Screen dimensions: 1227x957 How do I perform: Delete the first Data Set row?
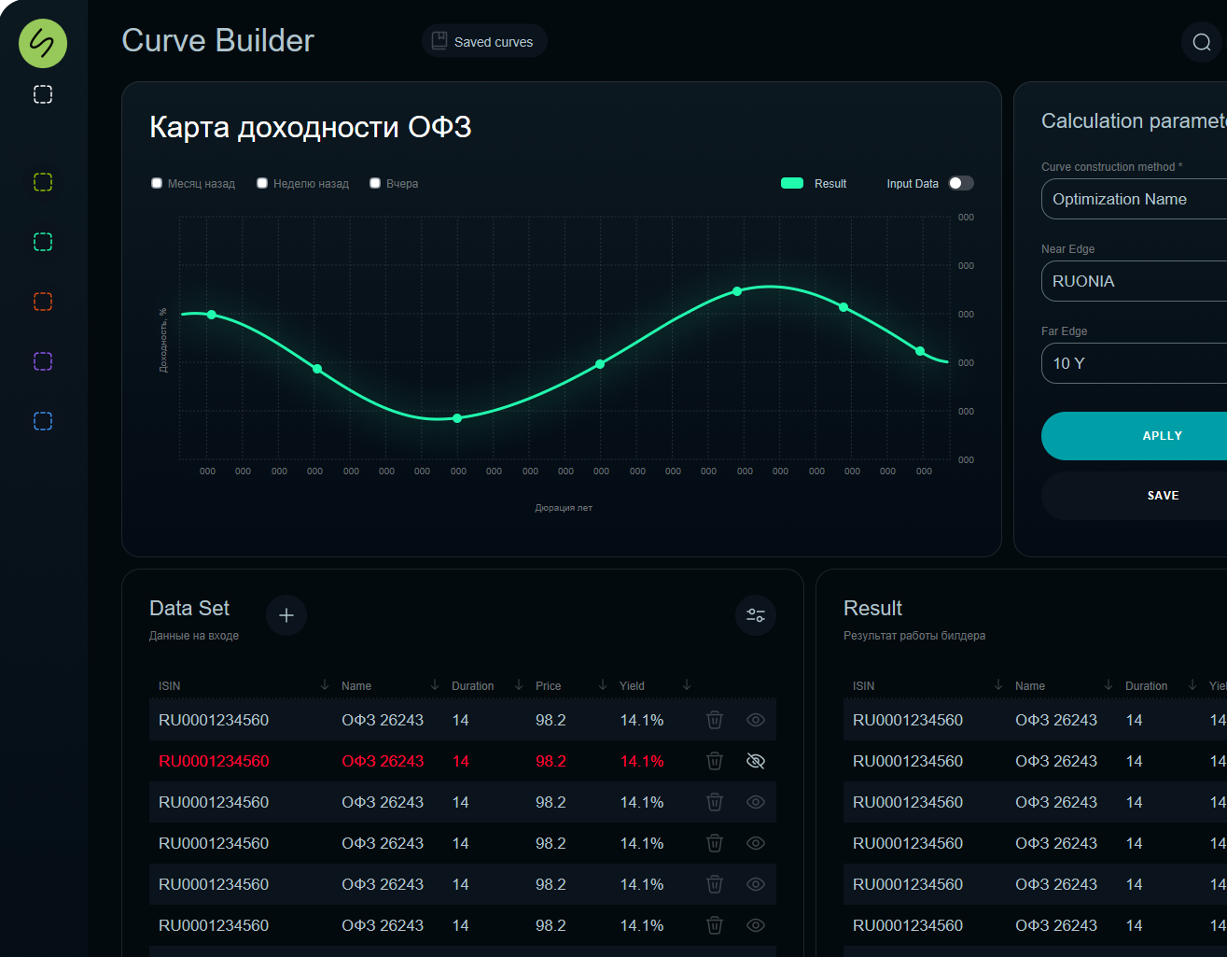point(715,720)
